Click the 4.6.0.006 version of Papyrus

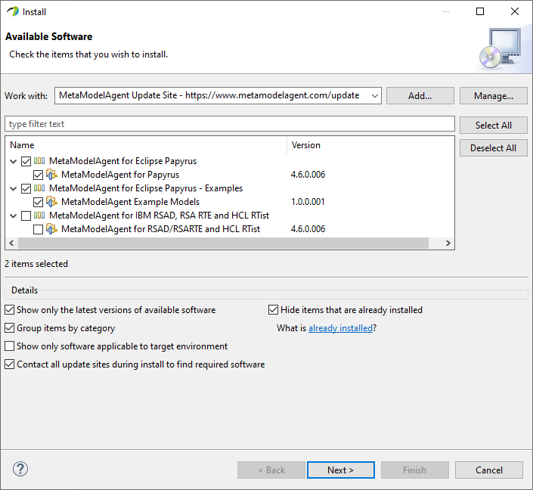(308, 175)
